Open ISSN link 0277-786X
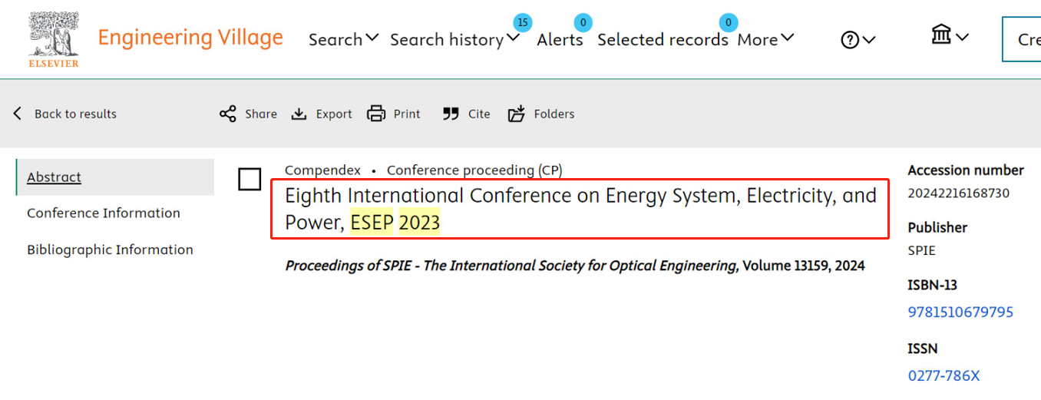Image resolution: width=1041 pixels, height=400 pixels. (944, 376)
